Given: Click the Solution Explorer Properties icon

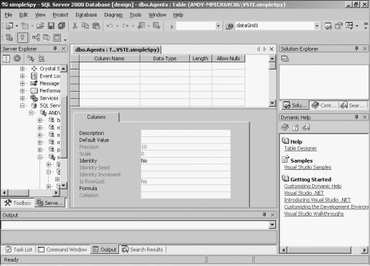Looking at the screenshot, I should pos(285,58).
